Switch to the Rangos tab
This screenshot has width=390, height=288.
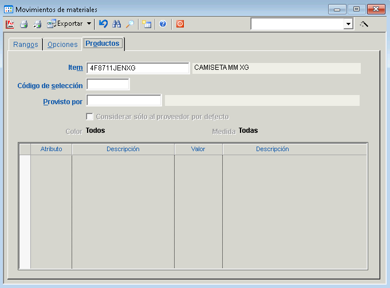(25, 45)
